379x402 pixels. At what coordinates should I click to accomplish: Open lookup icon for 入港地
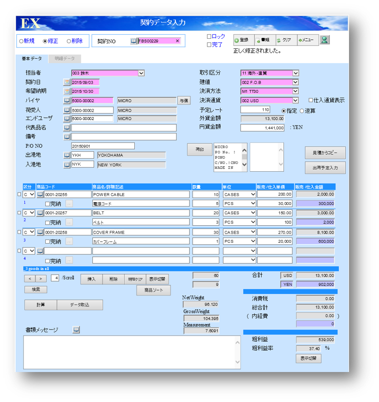(66, 165)
